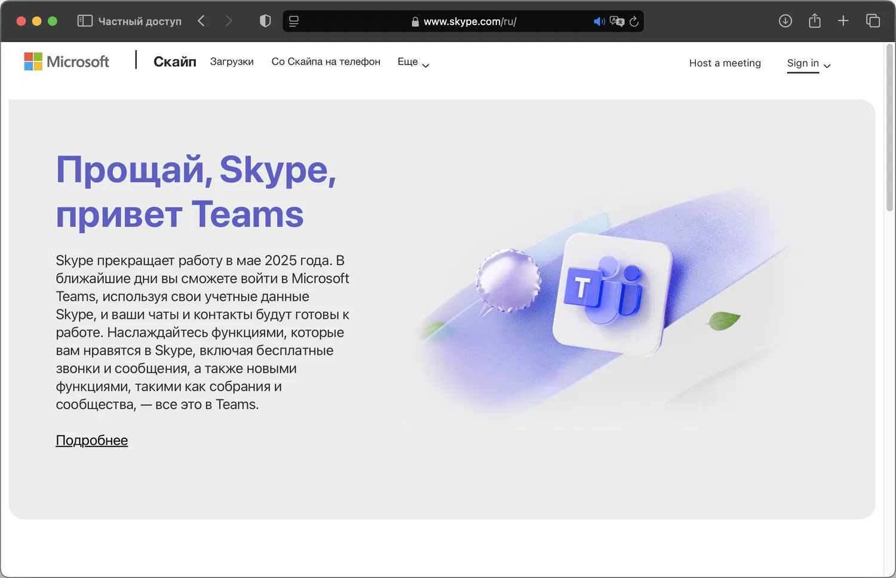Go back using the back arrow
896x578 pixels.
(x=201, y=21)
